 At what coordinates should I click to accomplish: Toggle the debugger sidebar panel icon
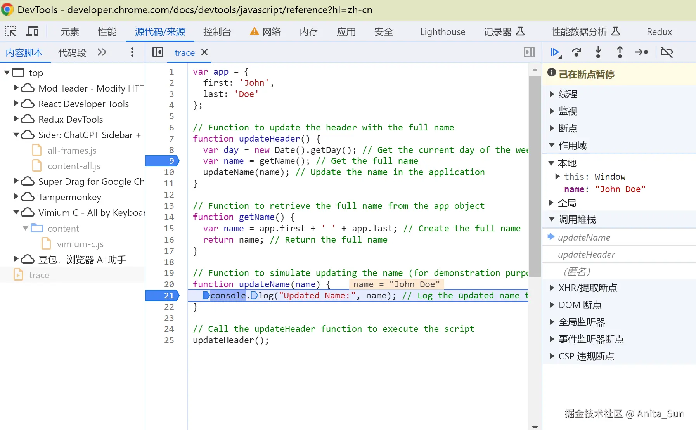[x=529, y=52]
